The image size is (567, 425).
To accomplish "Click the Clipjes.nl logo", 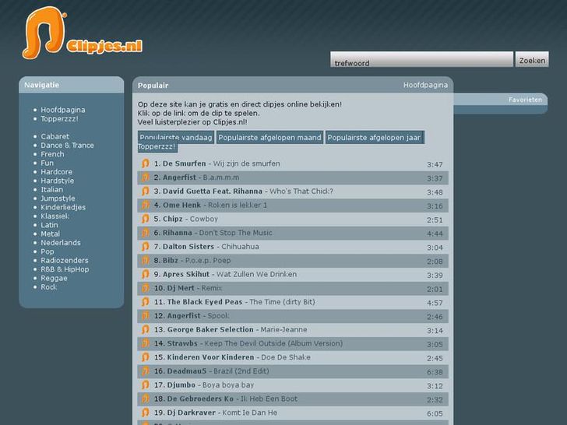I will [82, 35].
